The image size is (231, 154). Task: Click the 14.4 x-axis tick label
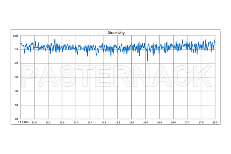(x=90, y=122)
